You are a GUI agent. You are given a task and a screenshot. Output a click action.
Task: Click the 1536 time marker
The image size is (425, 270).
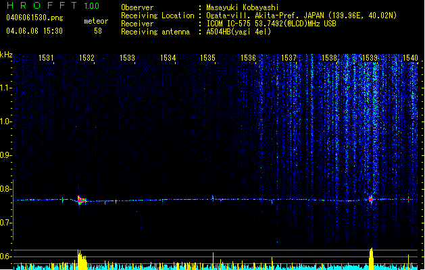pos(248,58)
